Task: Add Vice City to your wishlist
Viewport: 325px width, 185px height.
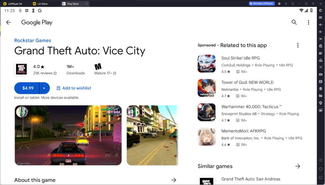Action: tap(74, 88)
